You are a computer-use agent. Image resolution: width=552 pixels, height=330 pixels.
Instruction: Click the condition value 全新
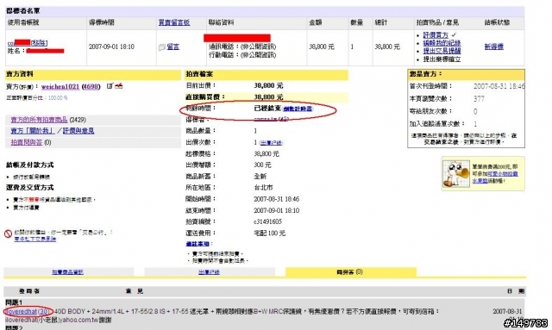(x=260, y=177)
